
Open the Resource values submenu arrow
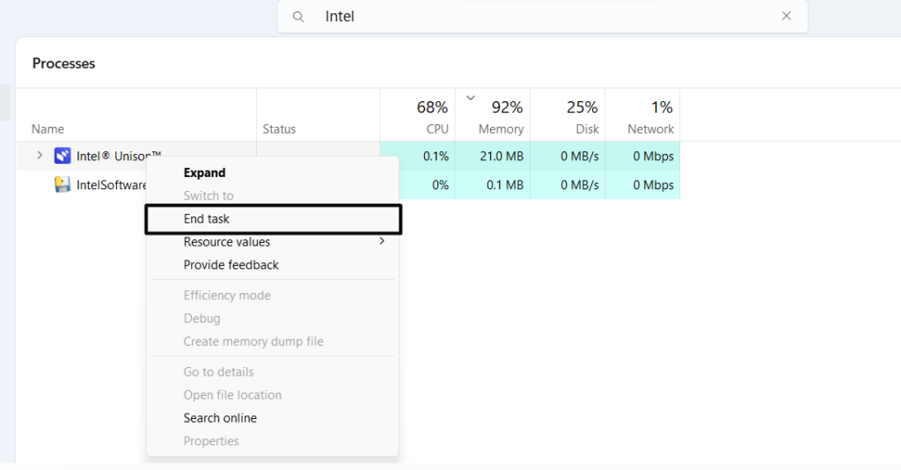[x=382, y=241]
